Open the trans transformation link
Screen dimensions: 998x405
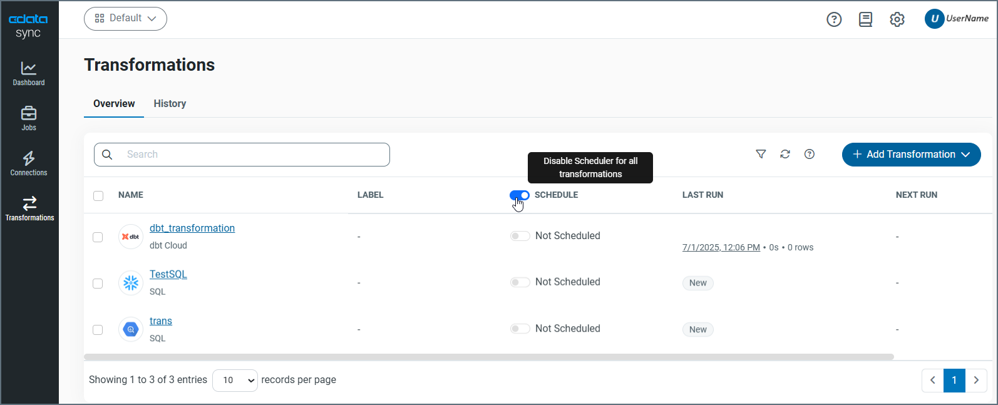tap(161, 321)
